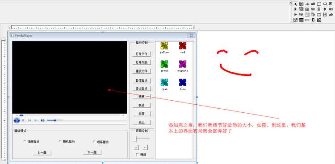Pick the Horizontal Scroll Bar tool
The image size is (335, 164).
tap(313, 9)
